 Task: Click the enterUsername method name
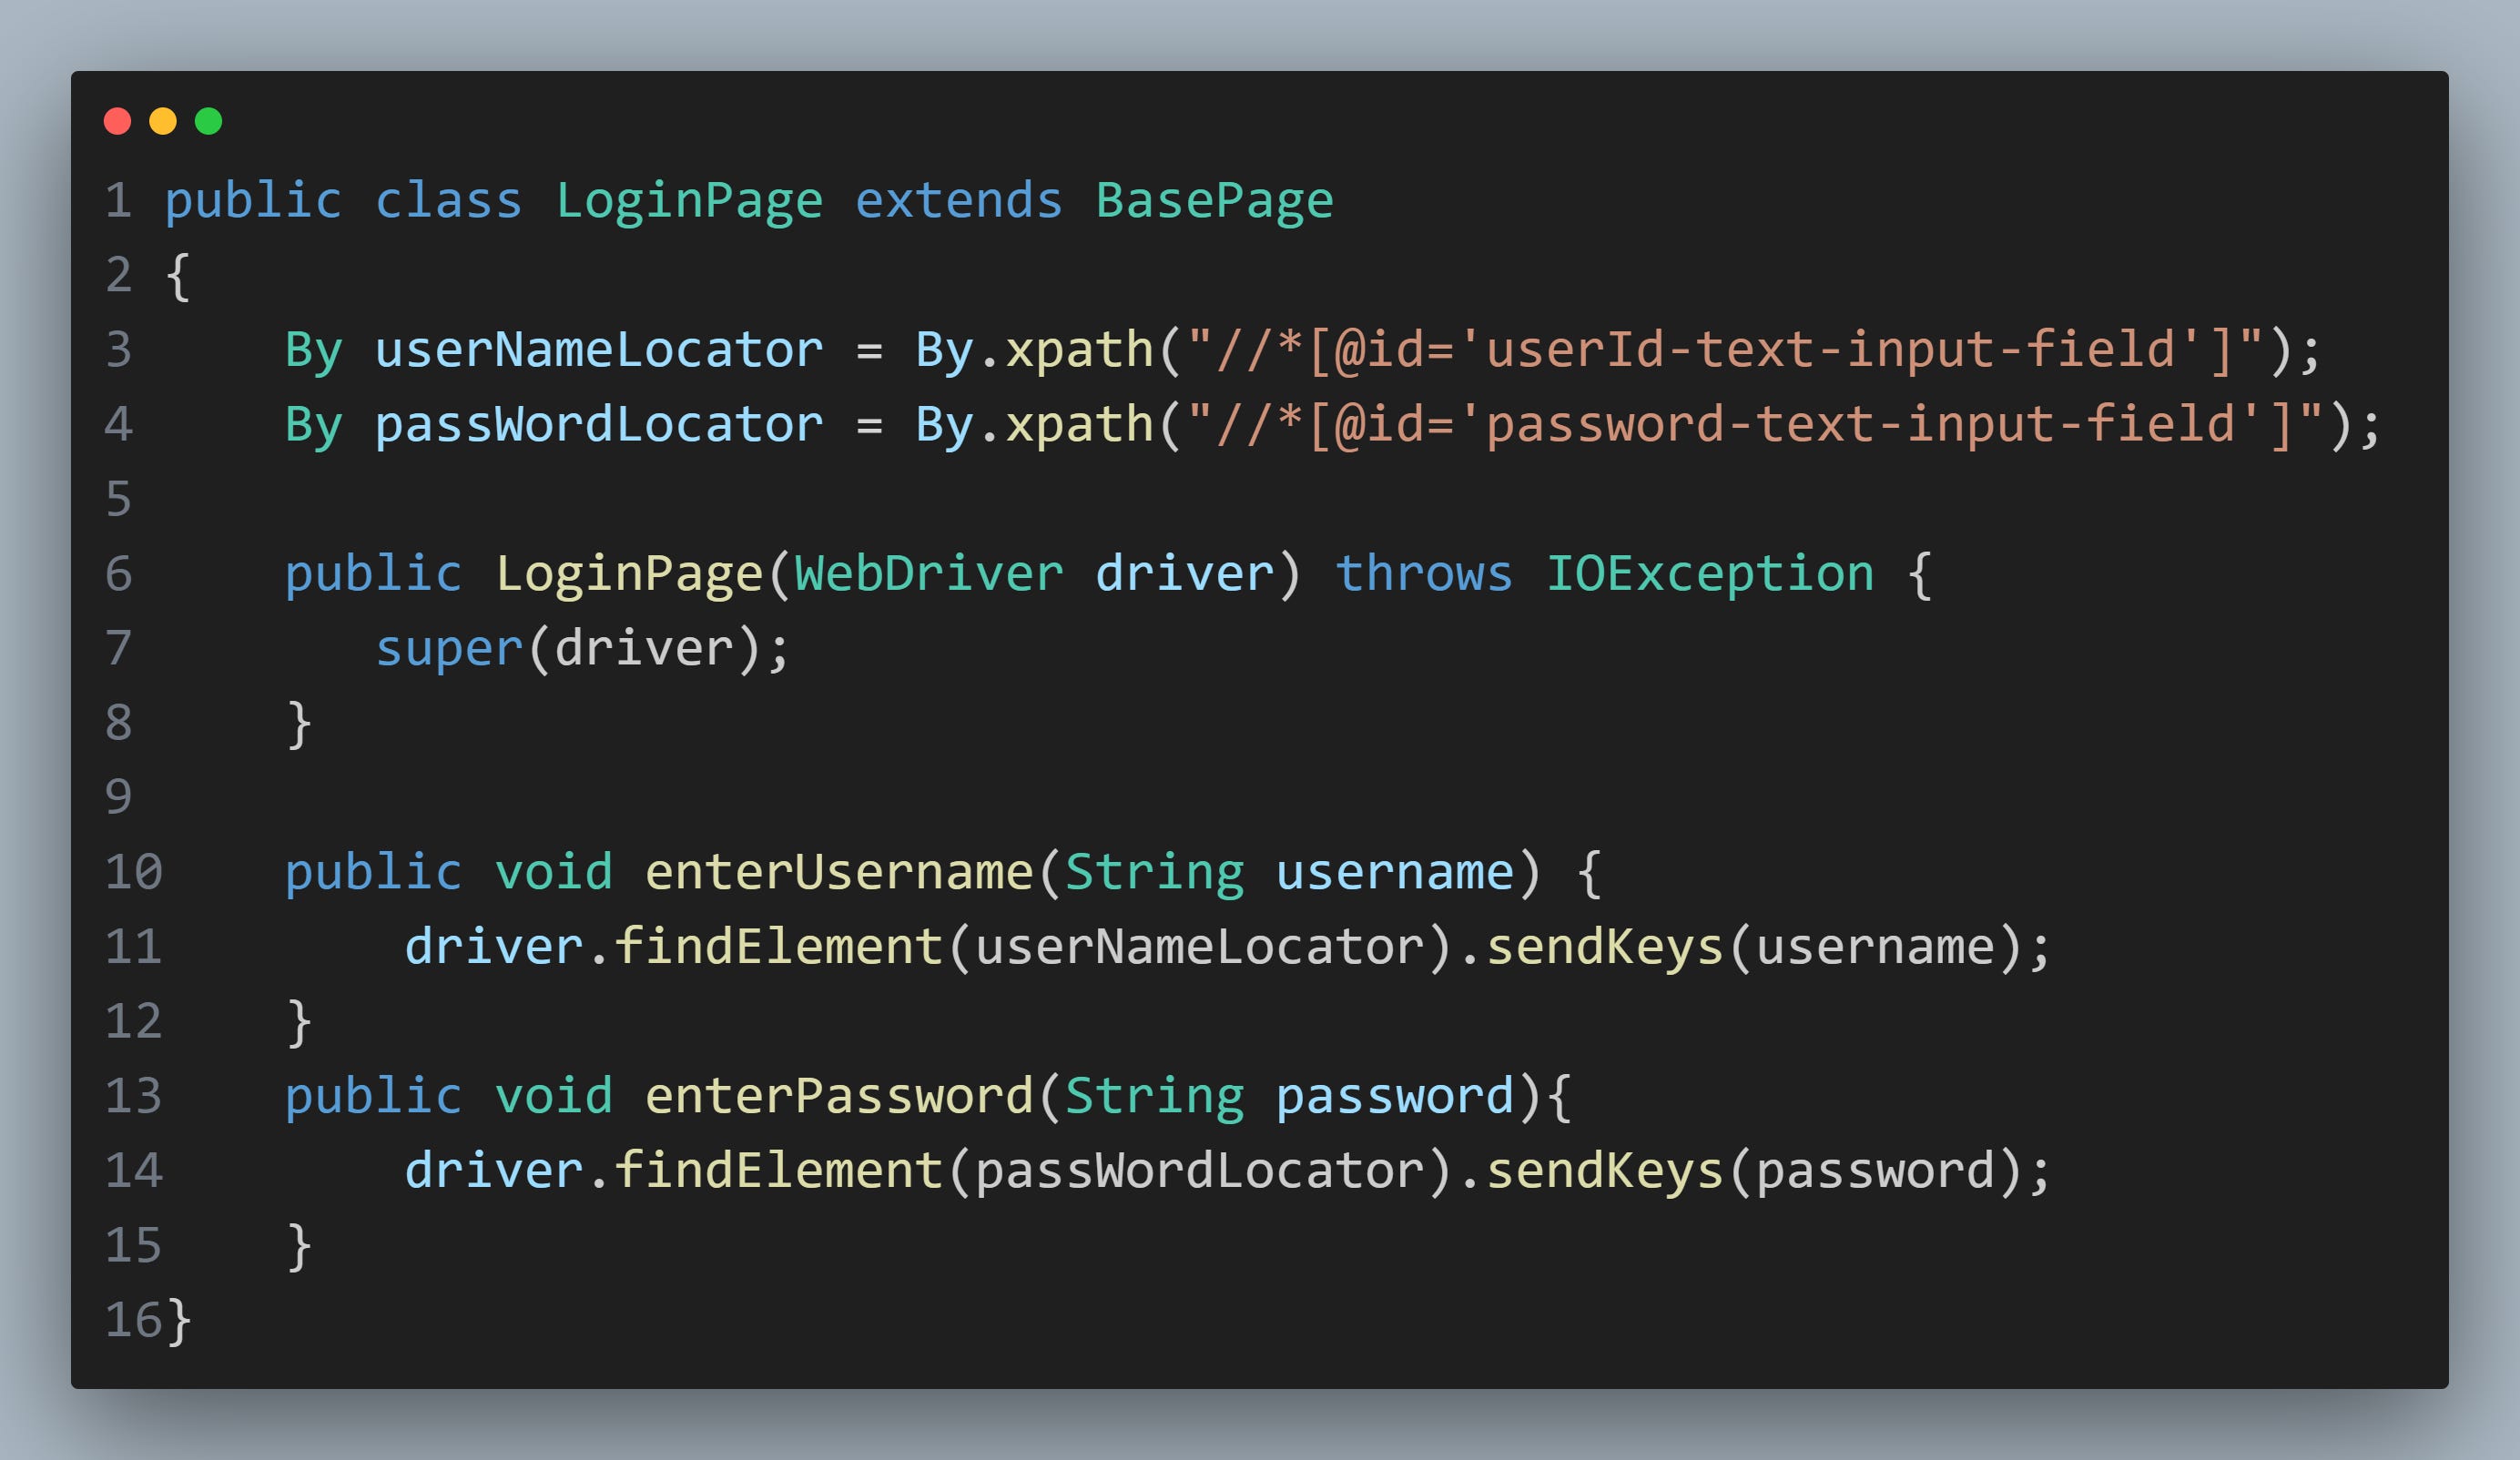(838, 872)
